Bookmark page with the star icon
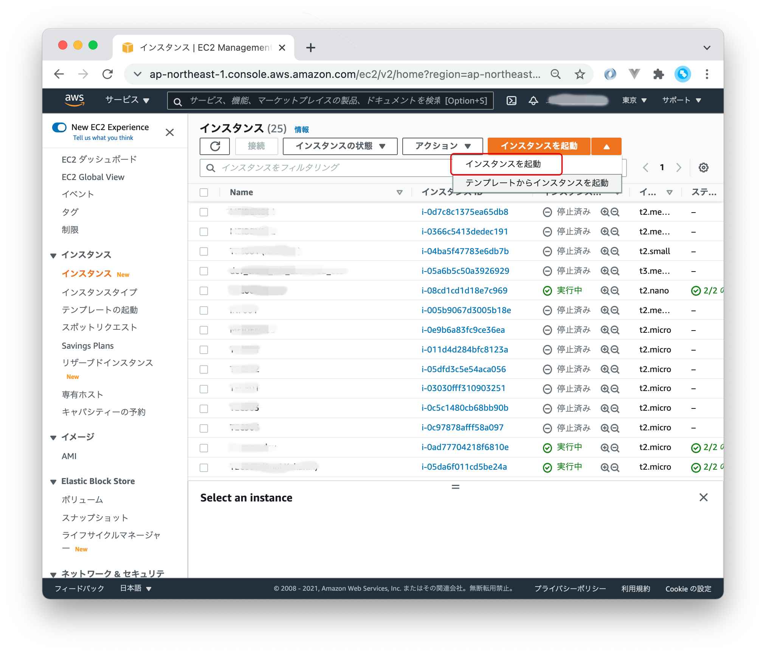 tap(580, 74)
